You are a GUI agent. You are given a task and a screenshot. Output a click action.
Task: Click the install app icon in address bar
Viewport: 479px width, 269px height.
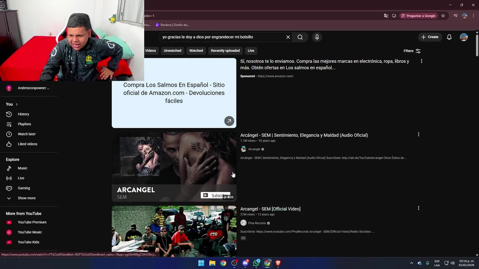pos(394,16)
